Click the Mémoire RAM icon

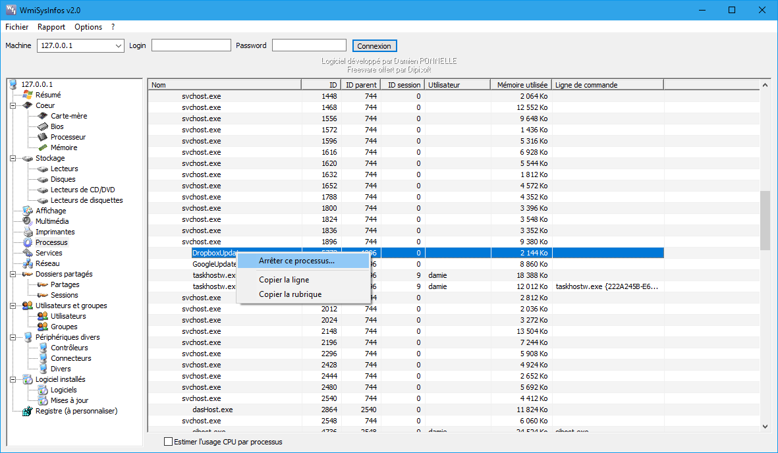(43, 147)
